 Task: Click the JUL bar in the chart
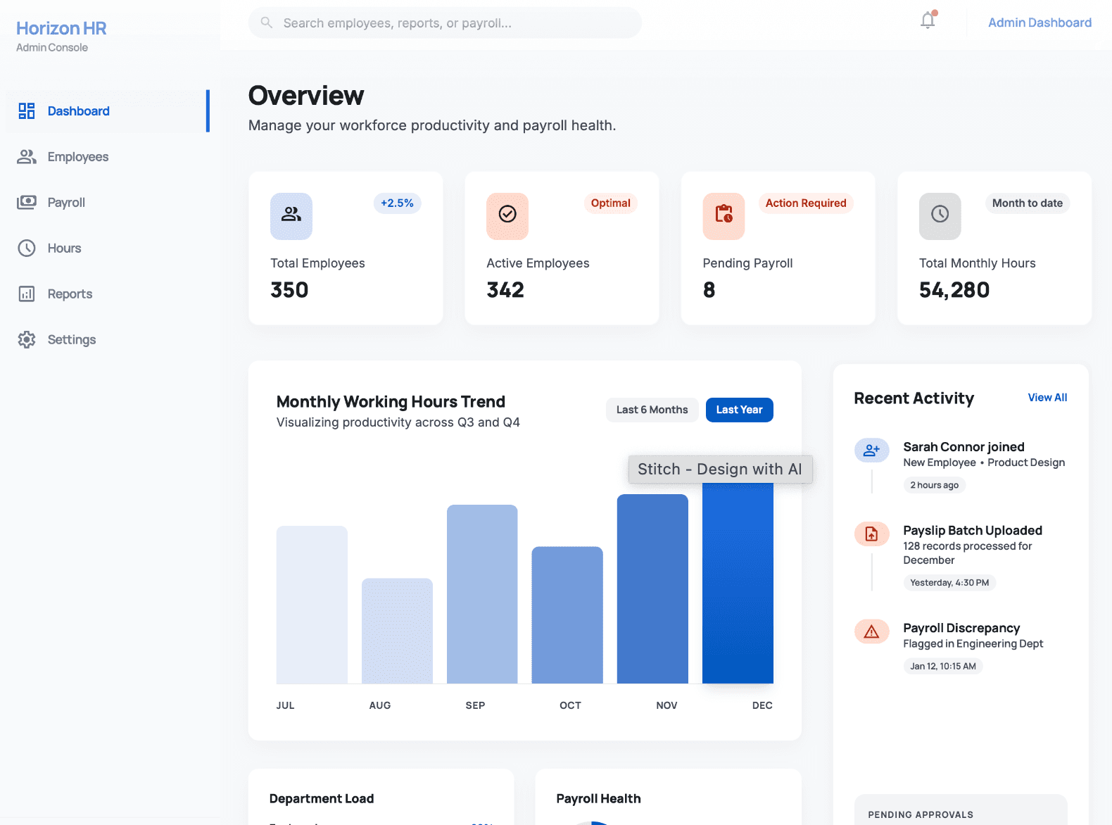312,605
